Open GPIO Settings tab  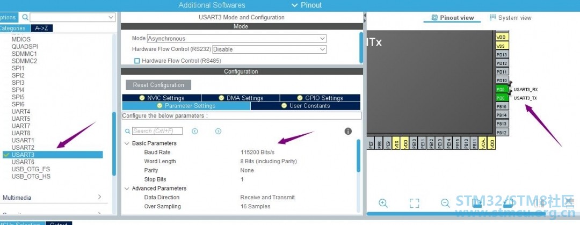pos(320,98)
